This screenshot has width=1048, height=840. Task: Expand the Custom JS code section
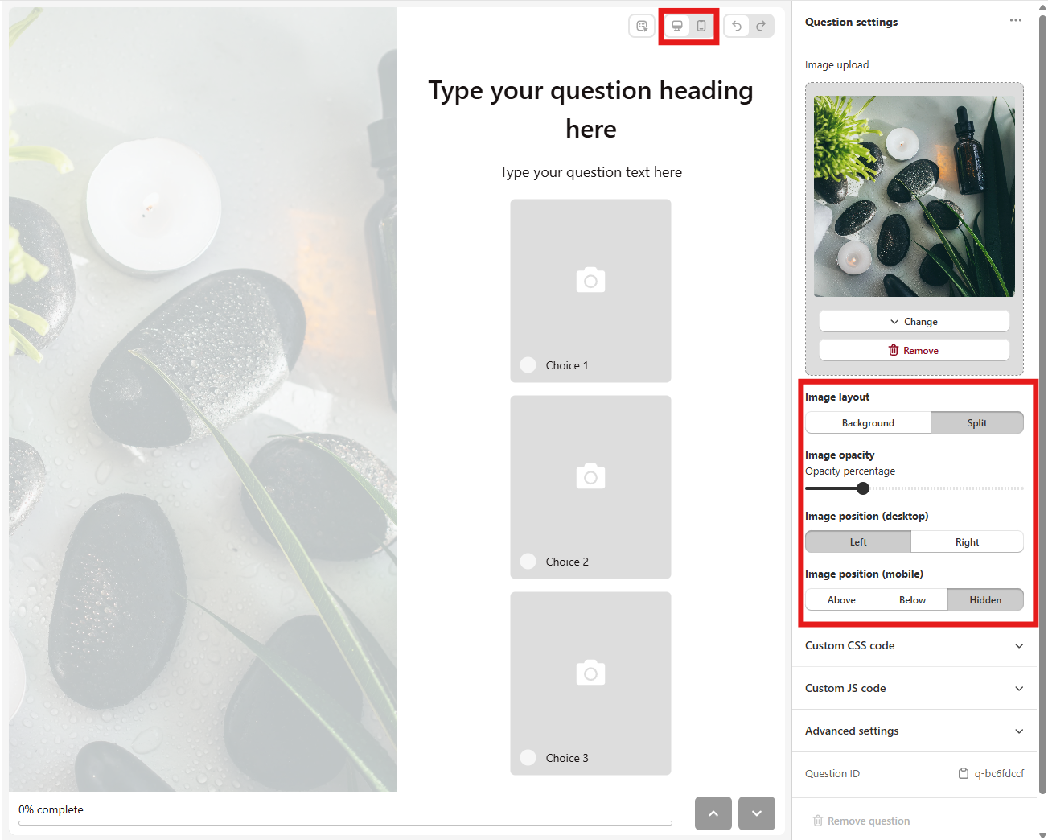tap(914, 688)
